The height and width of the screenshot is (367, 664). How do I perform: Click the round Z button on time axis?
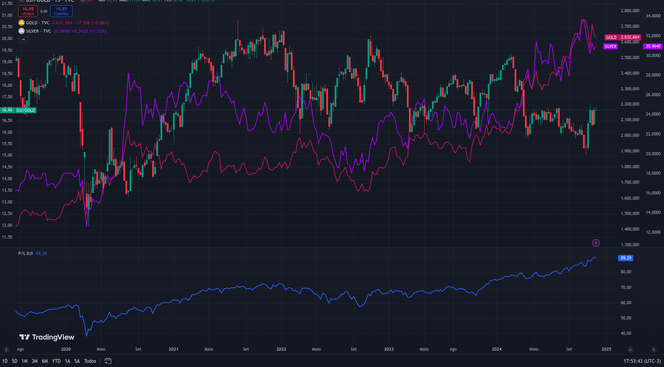click(x=6, y=350)
